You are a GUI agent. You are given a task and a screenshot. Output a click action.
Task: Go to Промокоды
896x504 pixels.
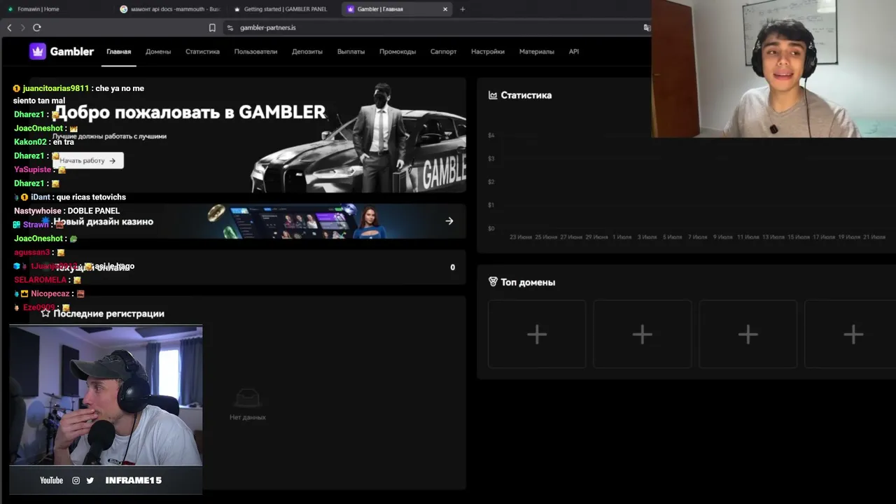[x=398, y=52]
